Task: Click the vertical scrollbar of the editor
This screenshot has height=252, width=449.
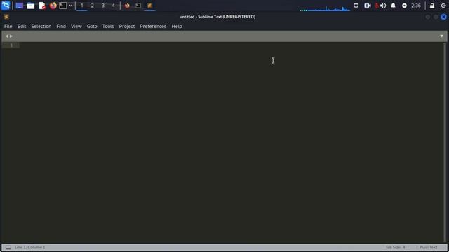Action: coord(445,142)
